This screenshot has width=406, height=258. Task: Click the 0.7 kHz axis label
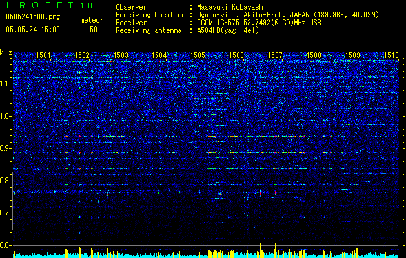[x=6, y=213]
